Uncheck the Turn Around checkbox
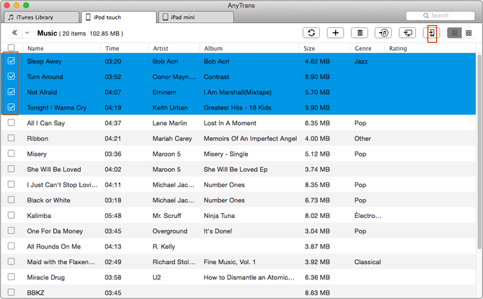 pos(11,76)
